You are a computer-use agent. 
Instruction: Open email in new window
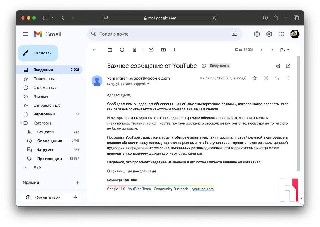tap(288, 66)
